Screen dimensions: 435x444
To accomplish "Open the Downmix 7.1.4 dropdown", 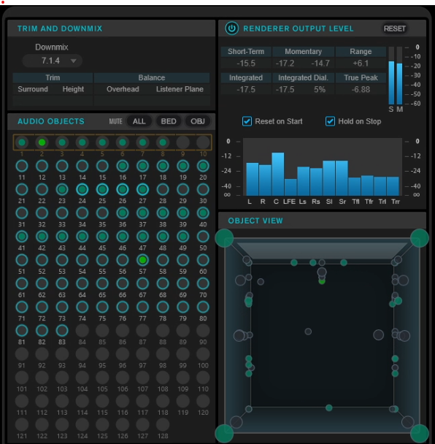I will pos(53,61).
